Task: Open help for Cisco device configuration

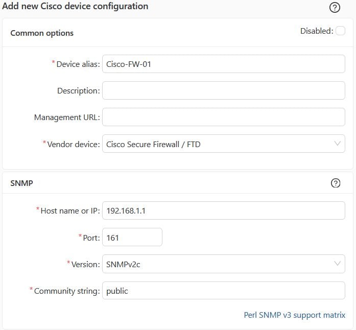Action: tap(335, 8)
